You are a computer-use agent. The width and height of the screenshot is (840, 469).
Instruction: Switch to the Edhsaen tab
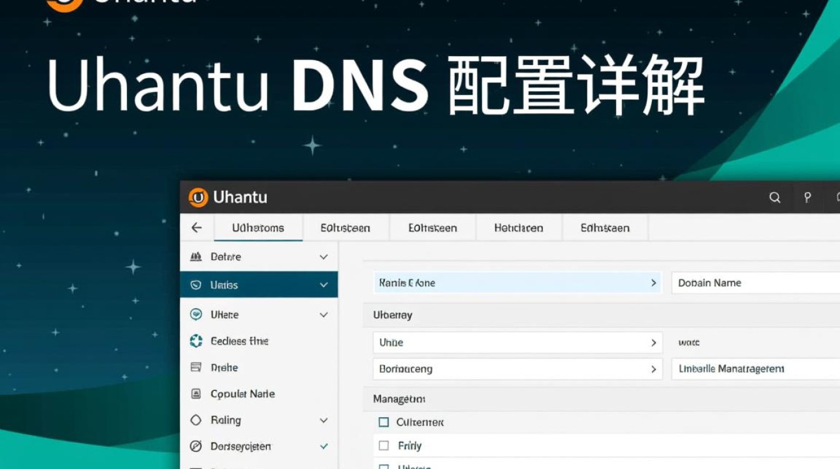coord(605,228)
